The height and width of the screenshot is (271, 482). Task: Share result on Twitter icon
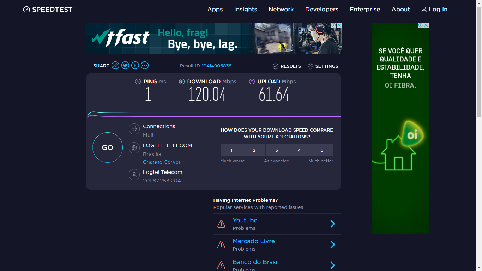[x=125, y=65]
